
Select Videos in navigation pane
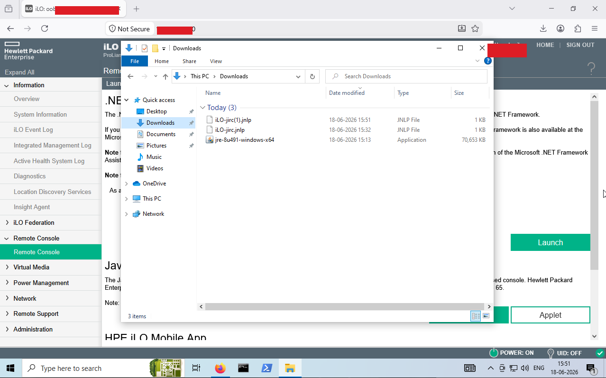[x=155, y=168]
